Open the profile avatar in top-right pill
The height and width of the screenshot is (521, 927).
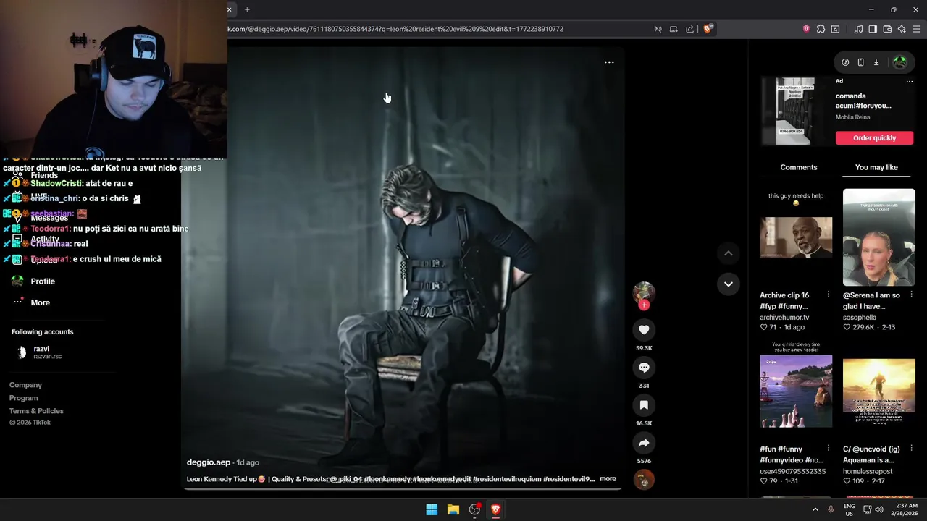(x=900, y=62)
